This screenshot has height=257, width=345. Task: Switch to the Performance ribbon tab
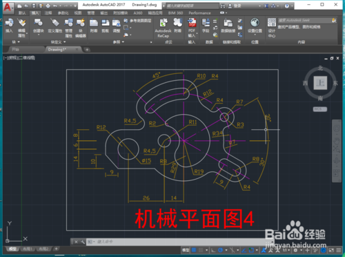pos(199,13)
